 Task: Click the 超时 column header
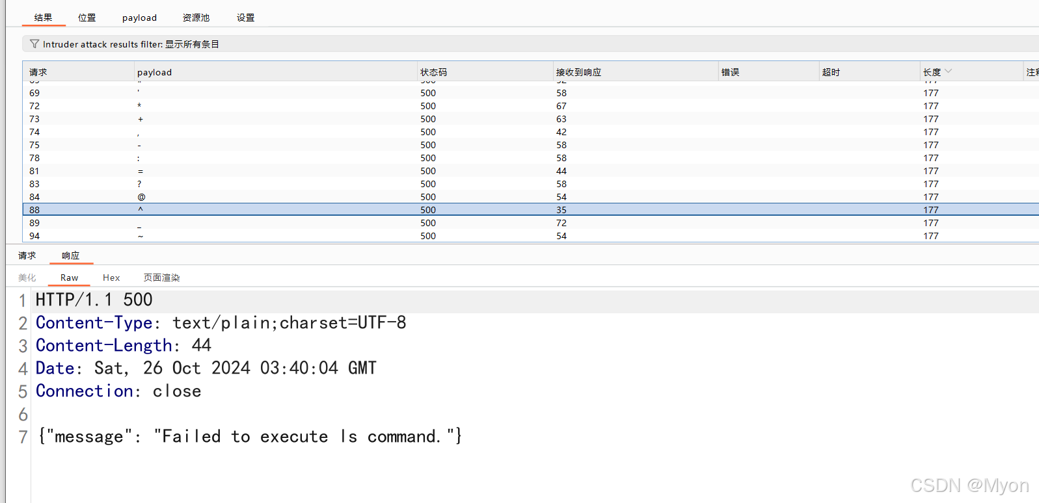pyautogui.click(x=831, y=72)
